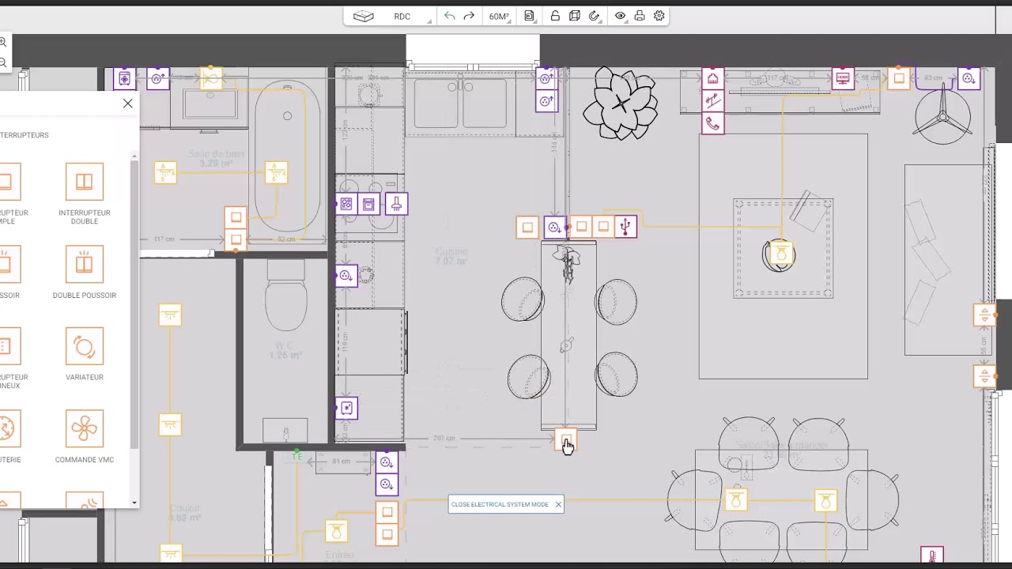
Task: Select the purple telephone outlet symbol
Action: [712, 123]
